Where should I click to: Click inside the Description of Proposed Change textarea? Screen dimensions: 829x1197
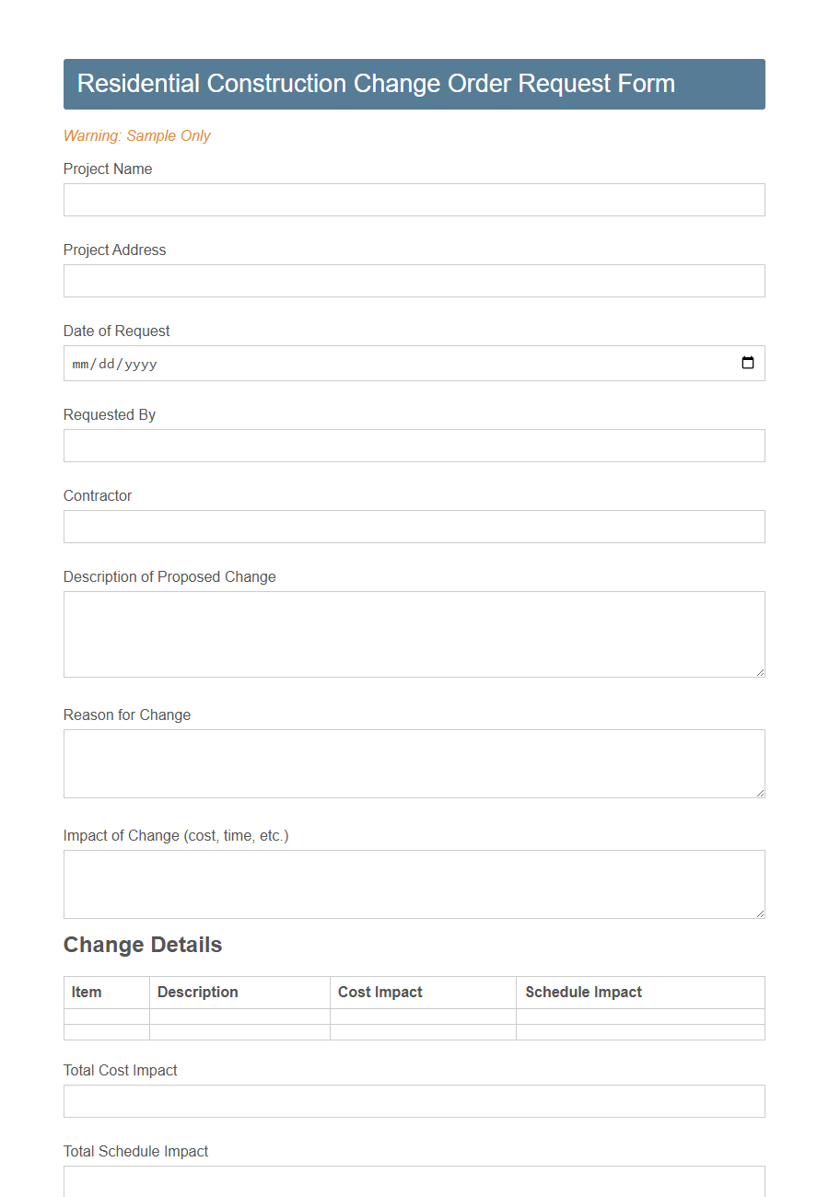coord(414,633)
